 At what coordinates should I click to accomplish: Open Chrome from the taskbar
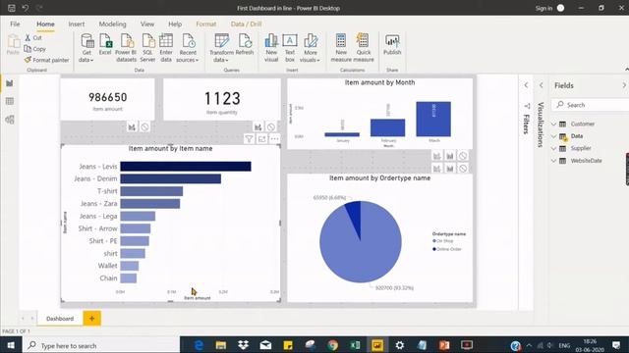(332, 345)
